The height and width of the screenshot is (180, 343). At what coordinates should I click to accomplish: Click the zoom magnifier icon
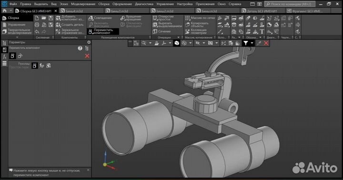tap(144, 43)
